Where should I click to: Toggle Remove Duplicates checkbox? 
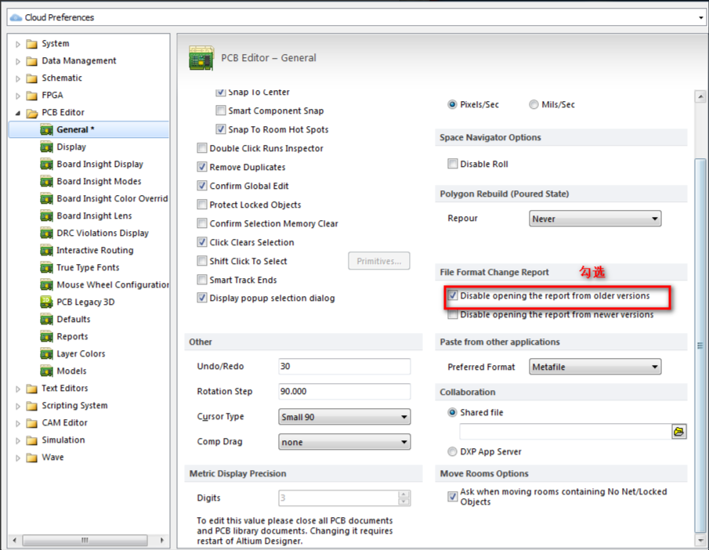202,167
